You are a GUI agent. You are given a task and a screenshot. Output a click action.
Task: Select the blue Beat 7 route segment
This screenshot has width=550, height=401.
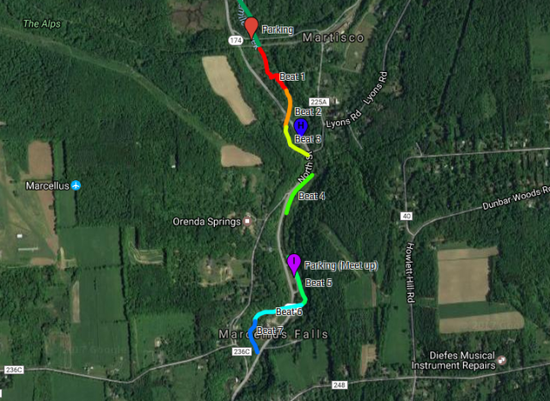click(x=254, y=337)
